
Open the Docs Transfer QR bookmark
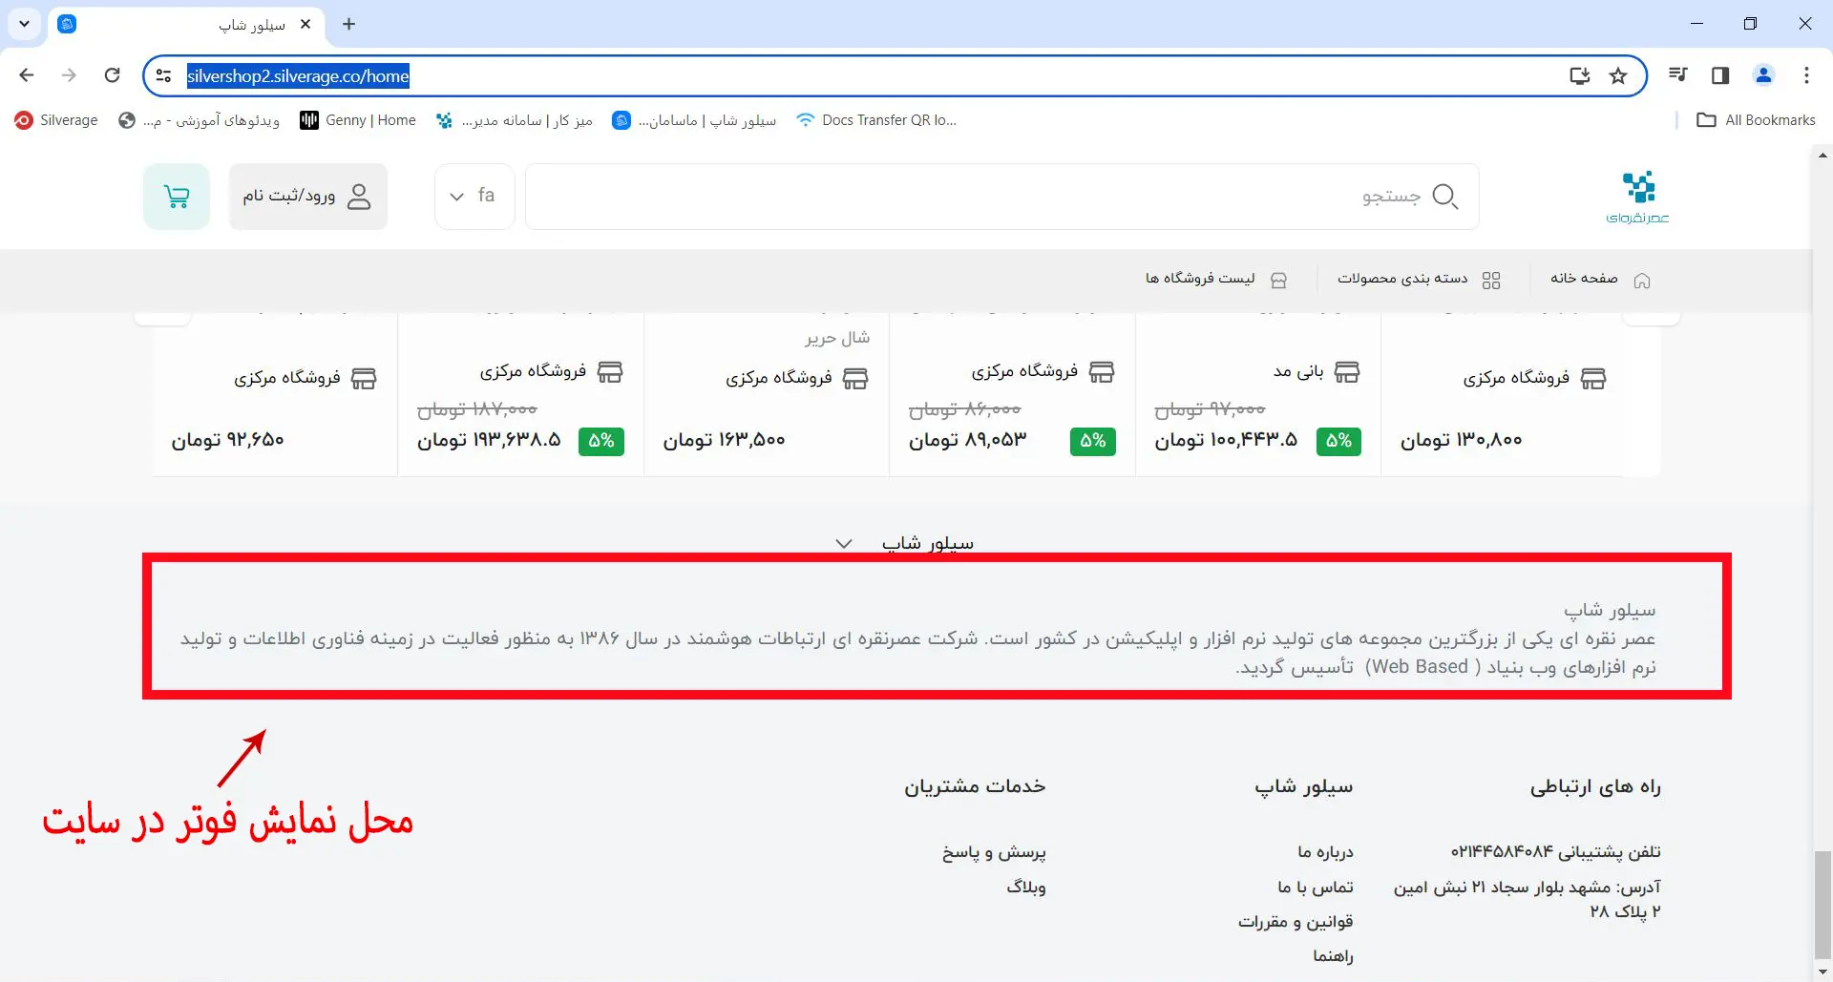pyautogui.click(x=876, y=120)
